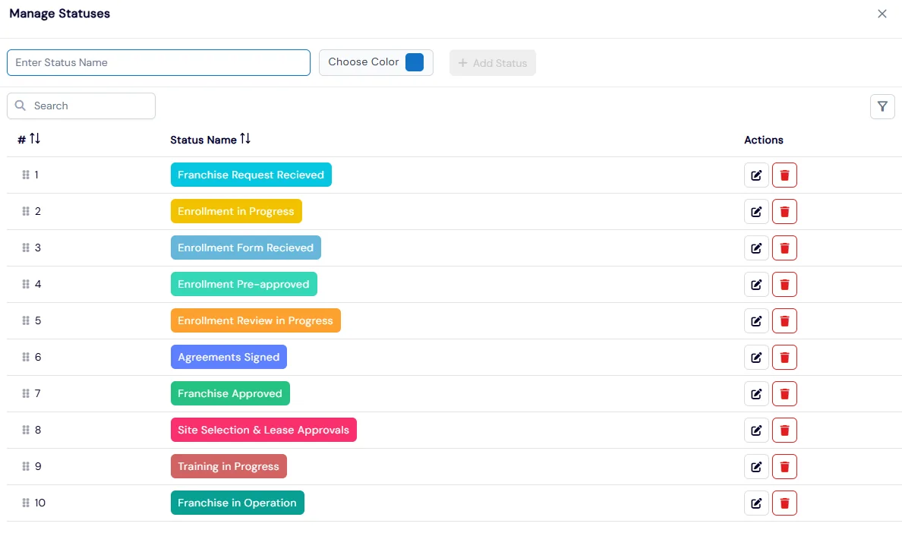Click the blue color swatch
The width and height of the screenshot is (902, 533).
point(415,62)
